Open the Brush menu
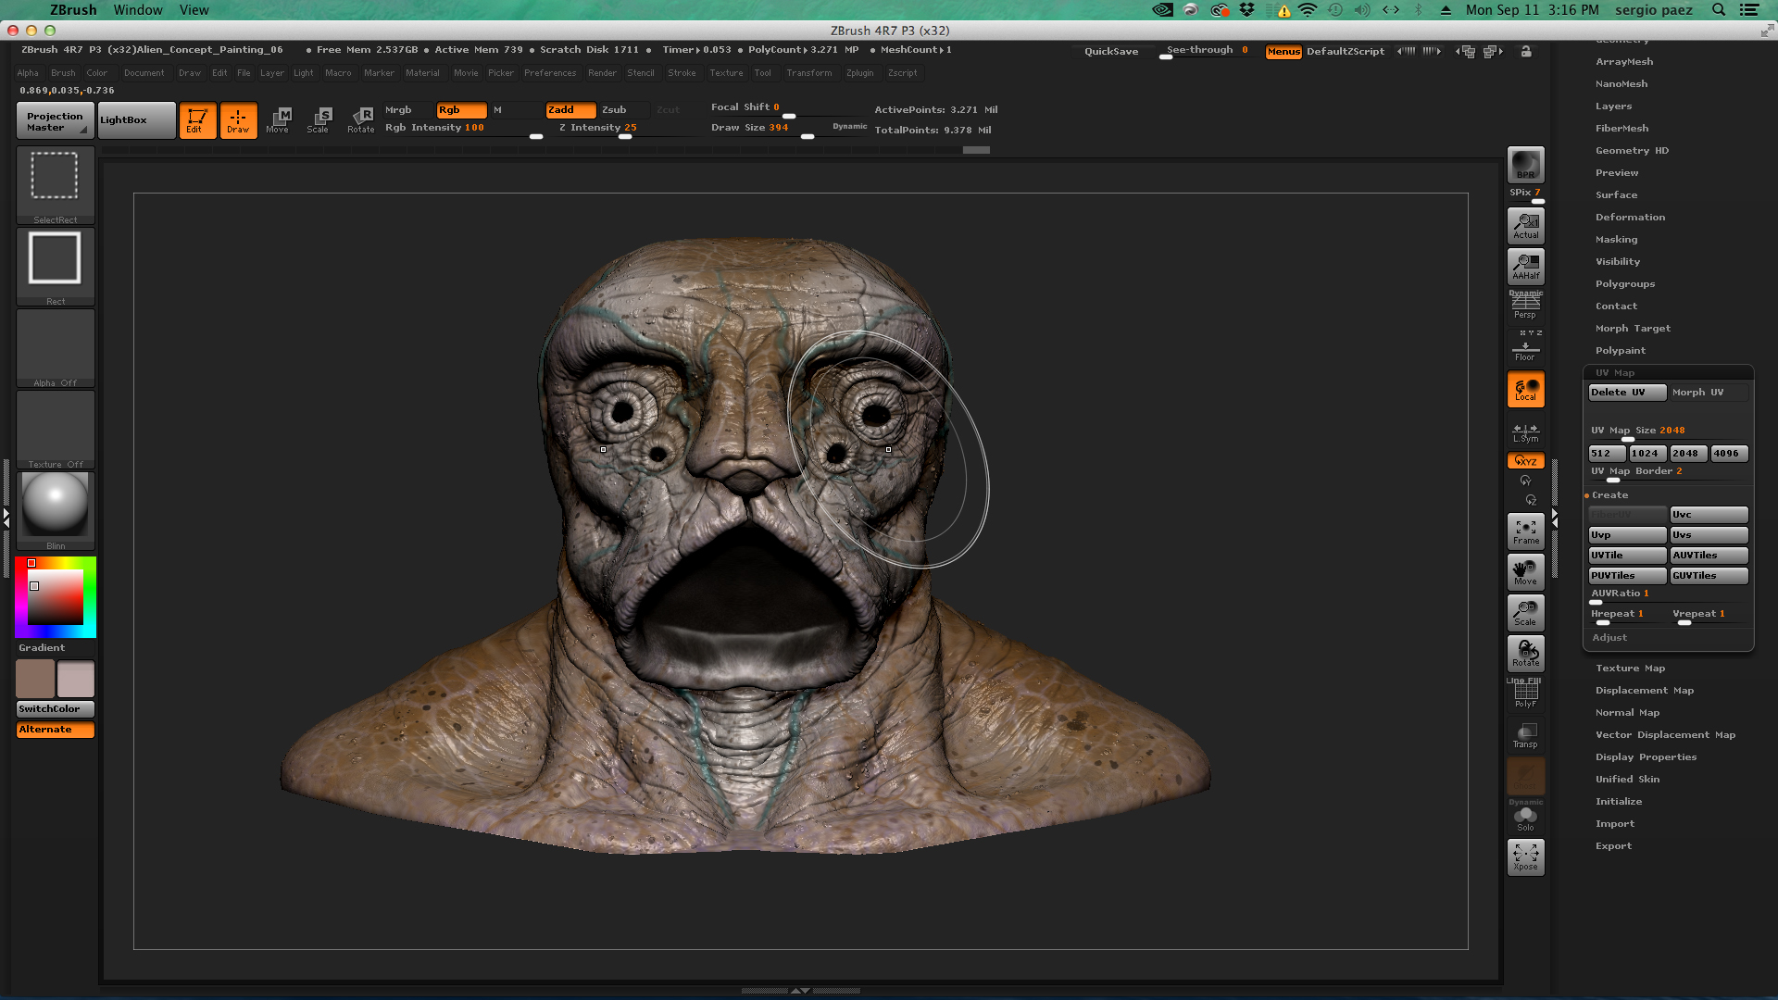This screenshot has width=1778, height=1000. point(63,73)
